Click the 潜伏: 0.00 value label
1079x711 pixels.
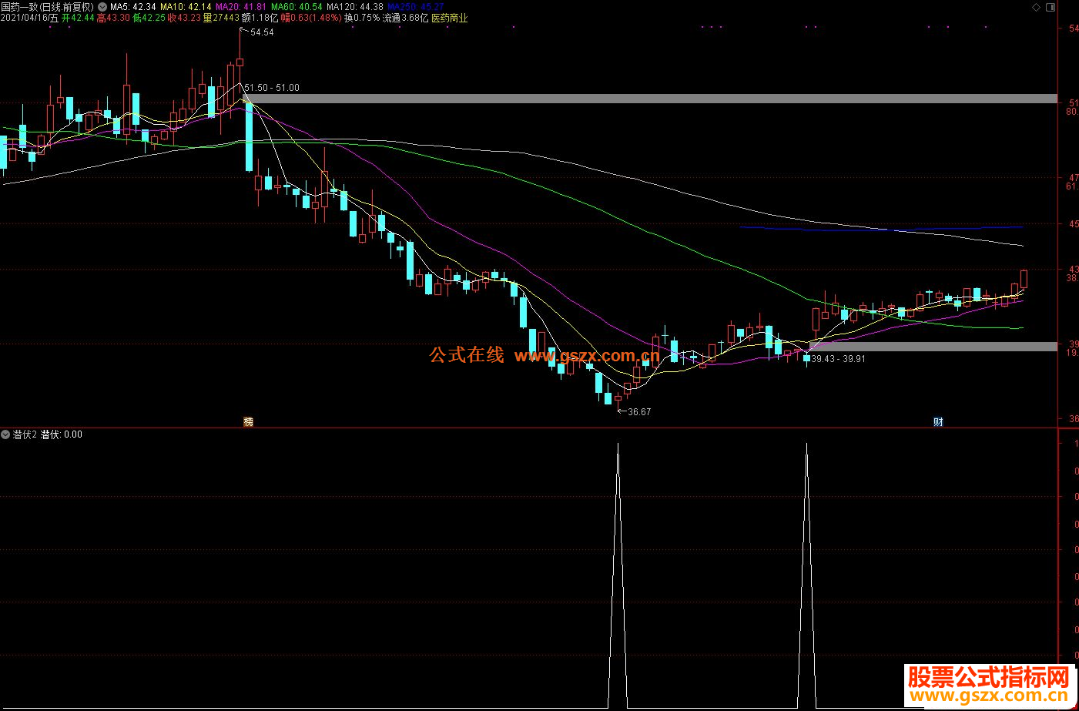62,434
